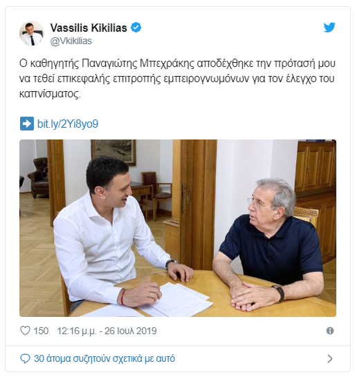The height and width of the screenshot is (377, 355).
Task: Follow the bit.ly/2Yi8yo9 link
Action: [x=68, y=124]
